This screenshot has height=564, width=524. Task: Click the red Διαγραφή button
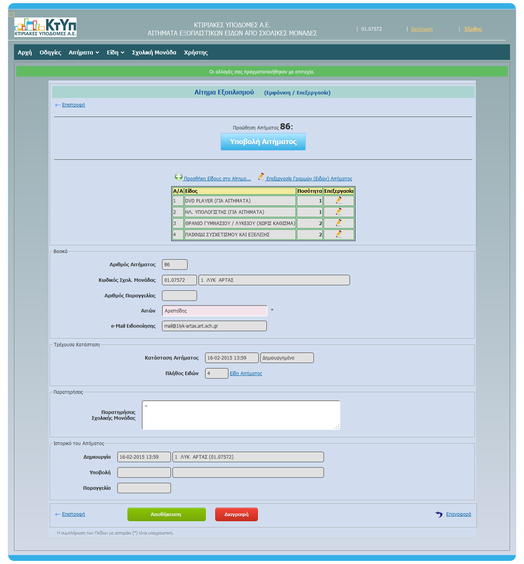coord(237,514)
